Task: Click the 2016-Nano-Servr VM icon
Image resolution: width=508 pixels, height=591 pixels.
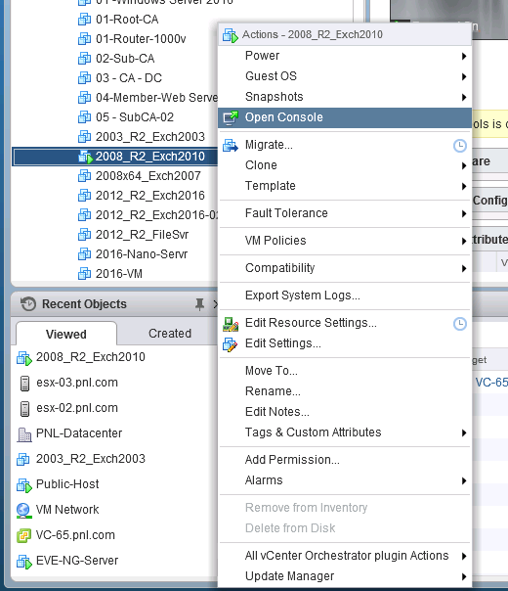Action: click(x=84, y=254)
